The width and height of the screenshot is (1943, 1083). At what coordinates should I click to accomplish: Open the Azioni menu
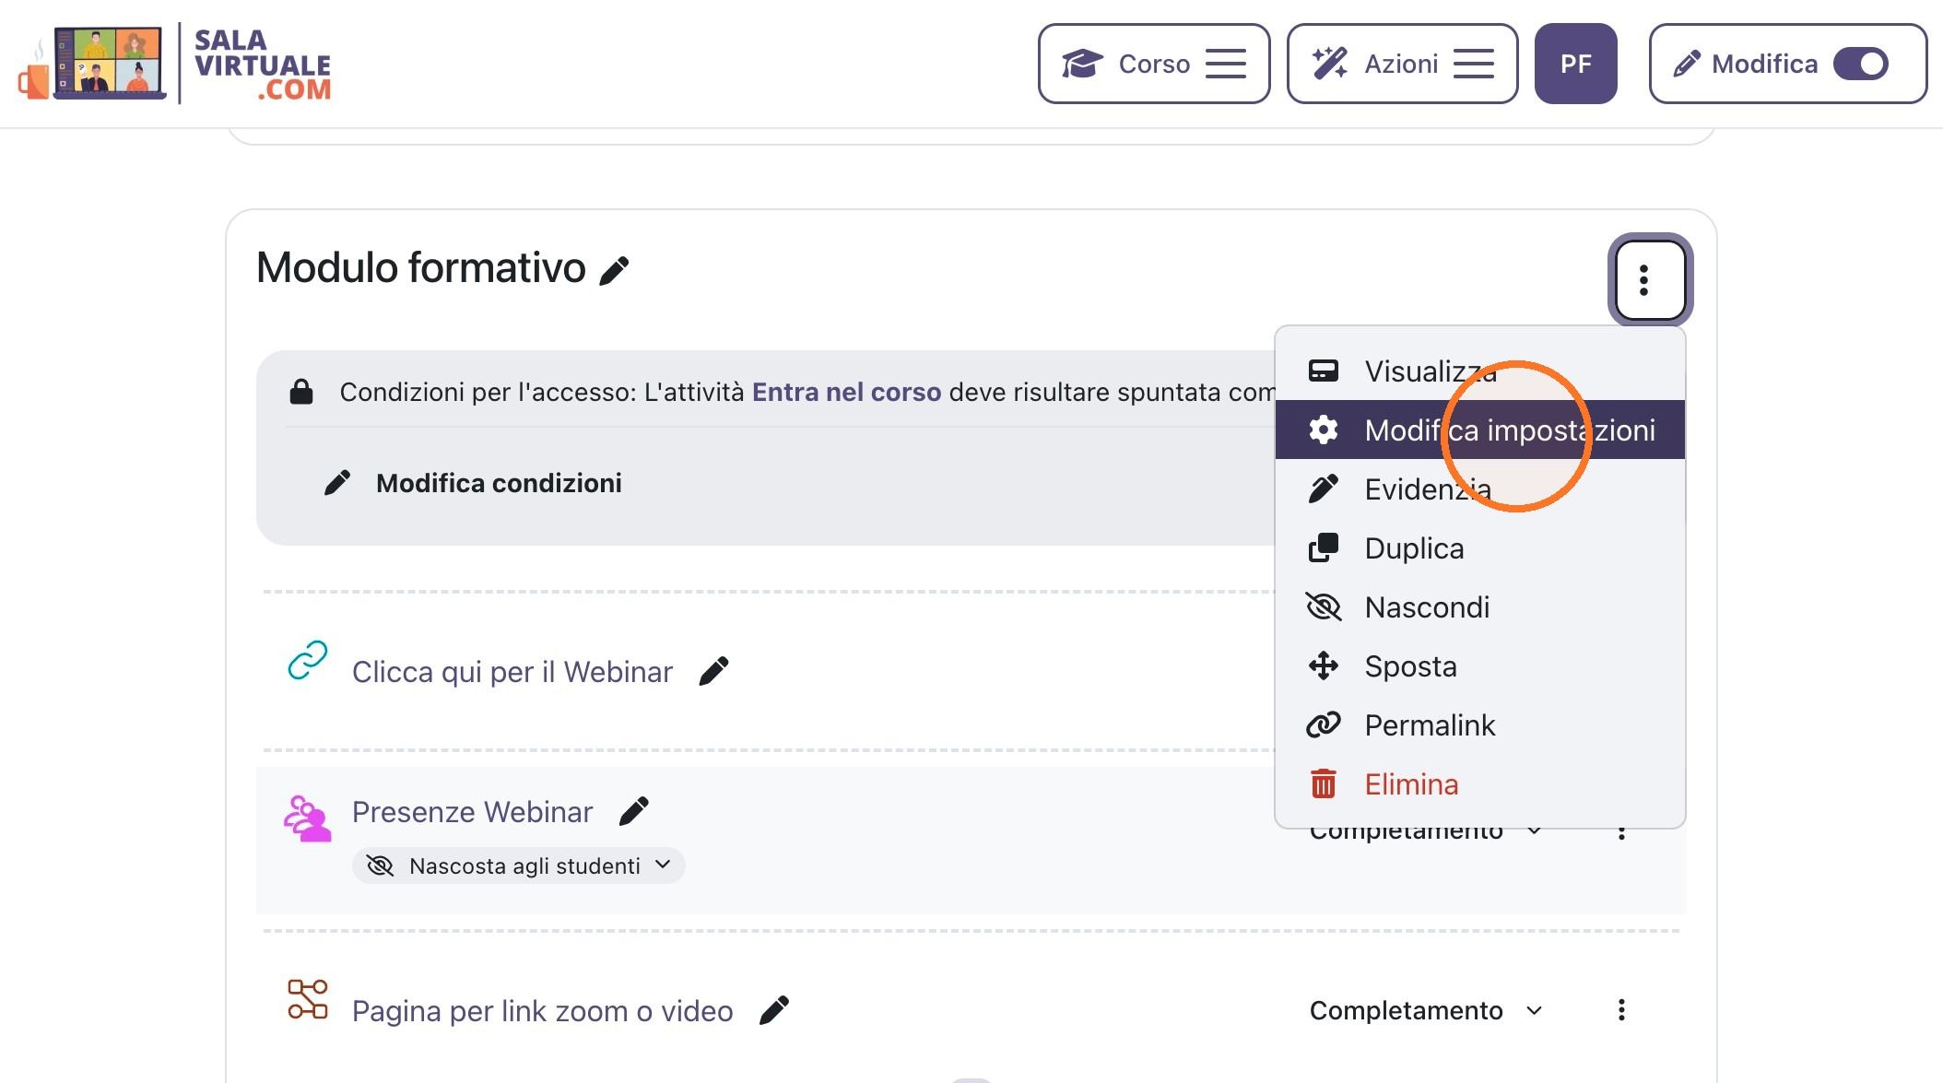click(x=1402, y=64)
